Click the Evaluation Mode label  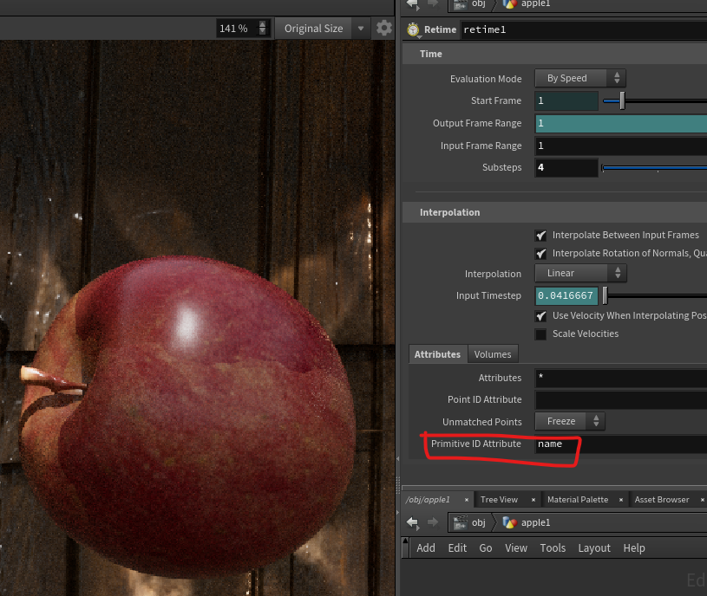point(486,79)
